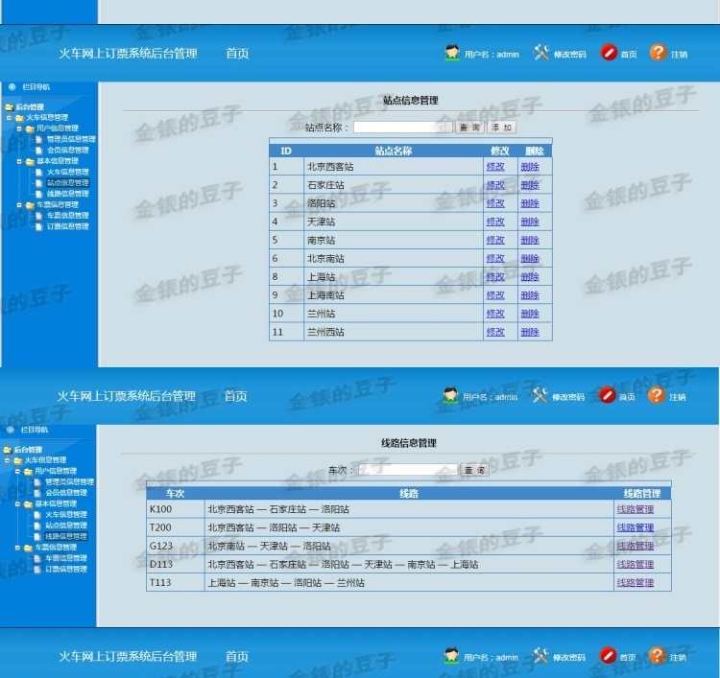Screen dimensions: 720x678
Task: Select the 站点名称 column header in the station table
Action: [393, 151]
